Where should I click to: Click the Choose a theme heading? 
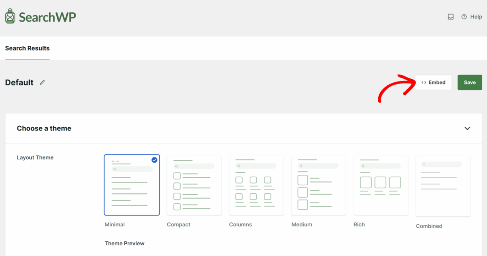(44, 128)
